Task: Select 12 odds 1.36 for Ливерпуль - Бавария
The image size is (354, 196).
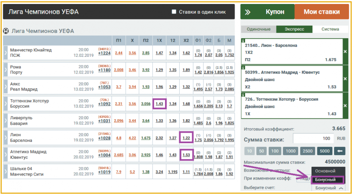Action: [173, 121]
